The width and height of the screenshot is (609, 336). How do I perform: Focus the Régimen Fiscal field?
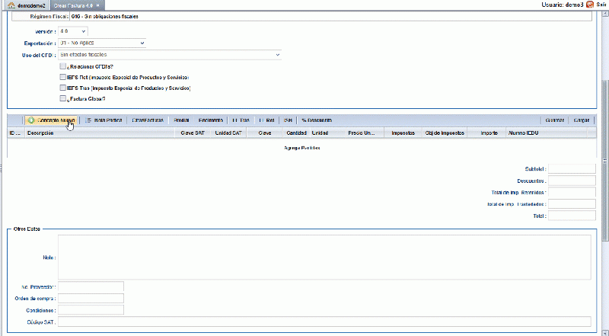[x=330, y=17]
